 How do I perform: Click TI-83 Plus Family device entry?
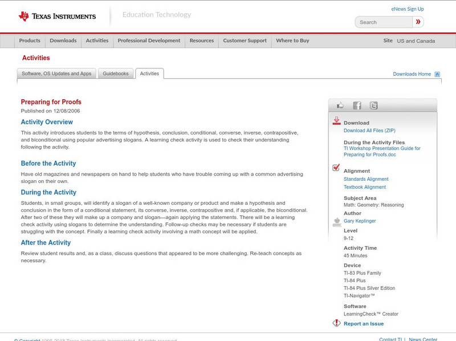[363, 273]
